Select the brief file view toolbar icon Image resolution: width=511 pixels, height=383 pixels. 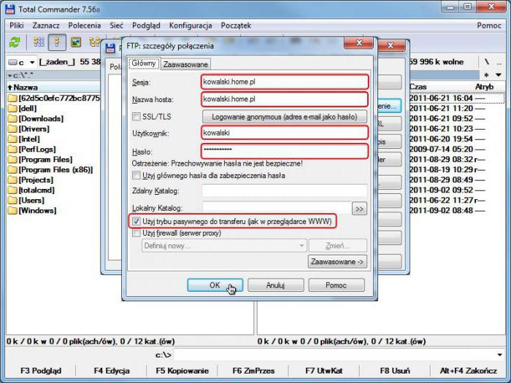tap(39, 42)
